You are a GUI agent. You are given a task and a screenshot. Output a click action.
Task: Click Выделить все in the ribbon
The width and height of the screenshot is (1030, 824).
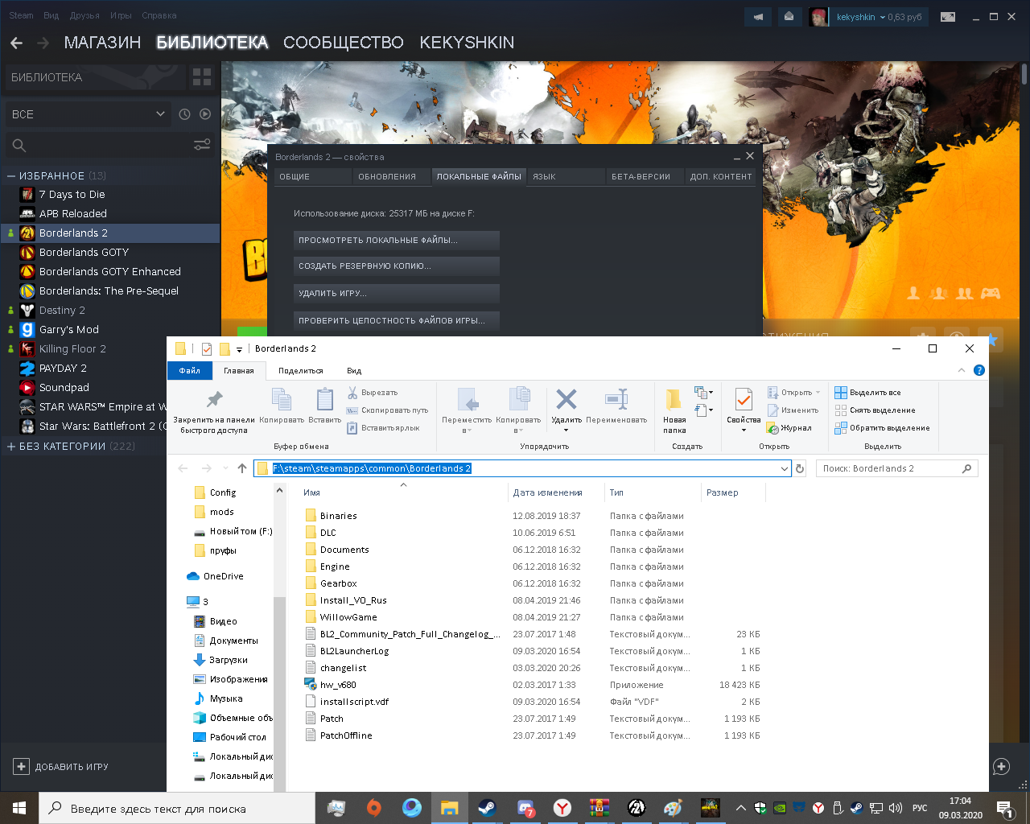click(x=868, y=393)
